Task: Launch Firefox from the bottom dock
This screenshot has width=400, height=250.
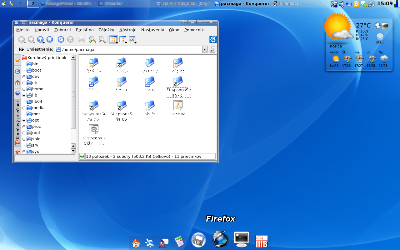Action: (220, 239)
